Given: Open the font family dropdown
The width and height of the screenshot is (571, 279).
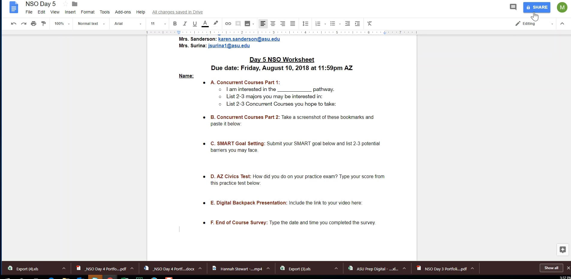Looking at the screenshot, I should tap(127, 24).
